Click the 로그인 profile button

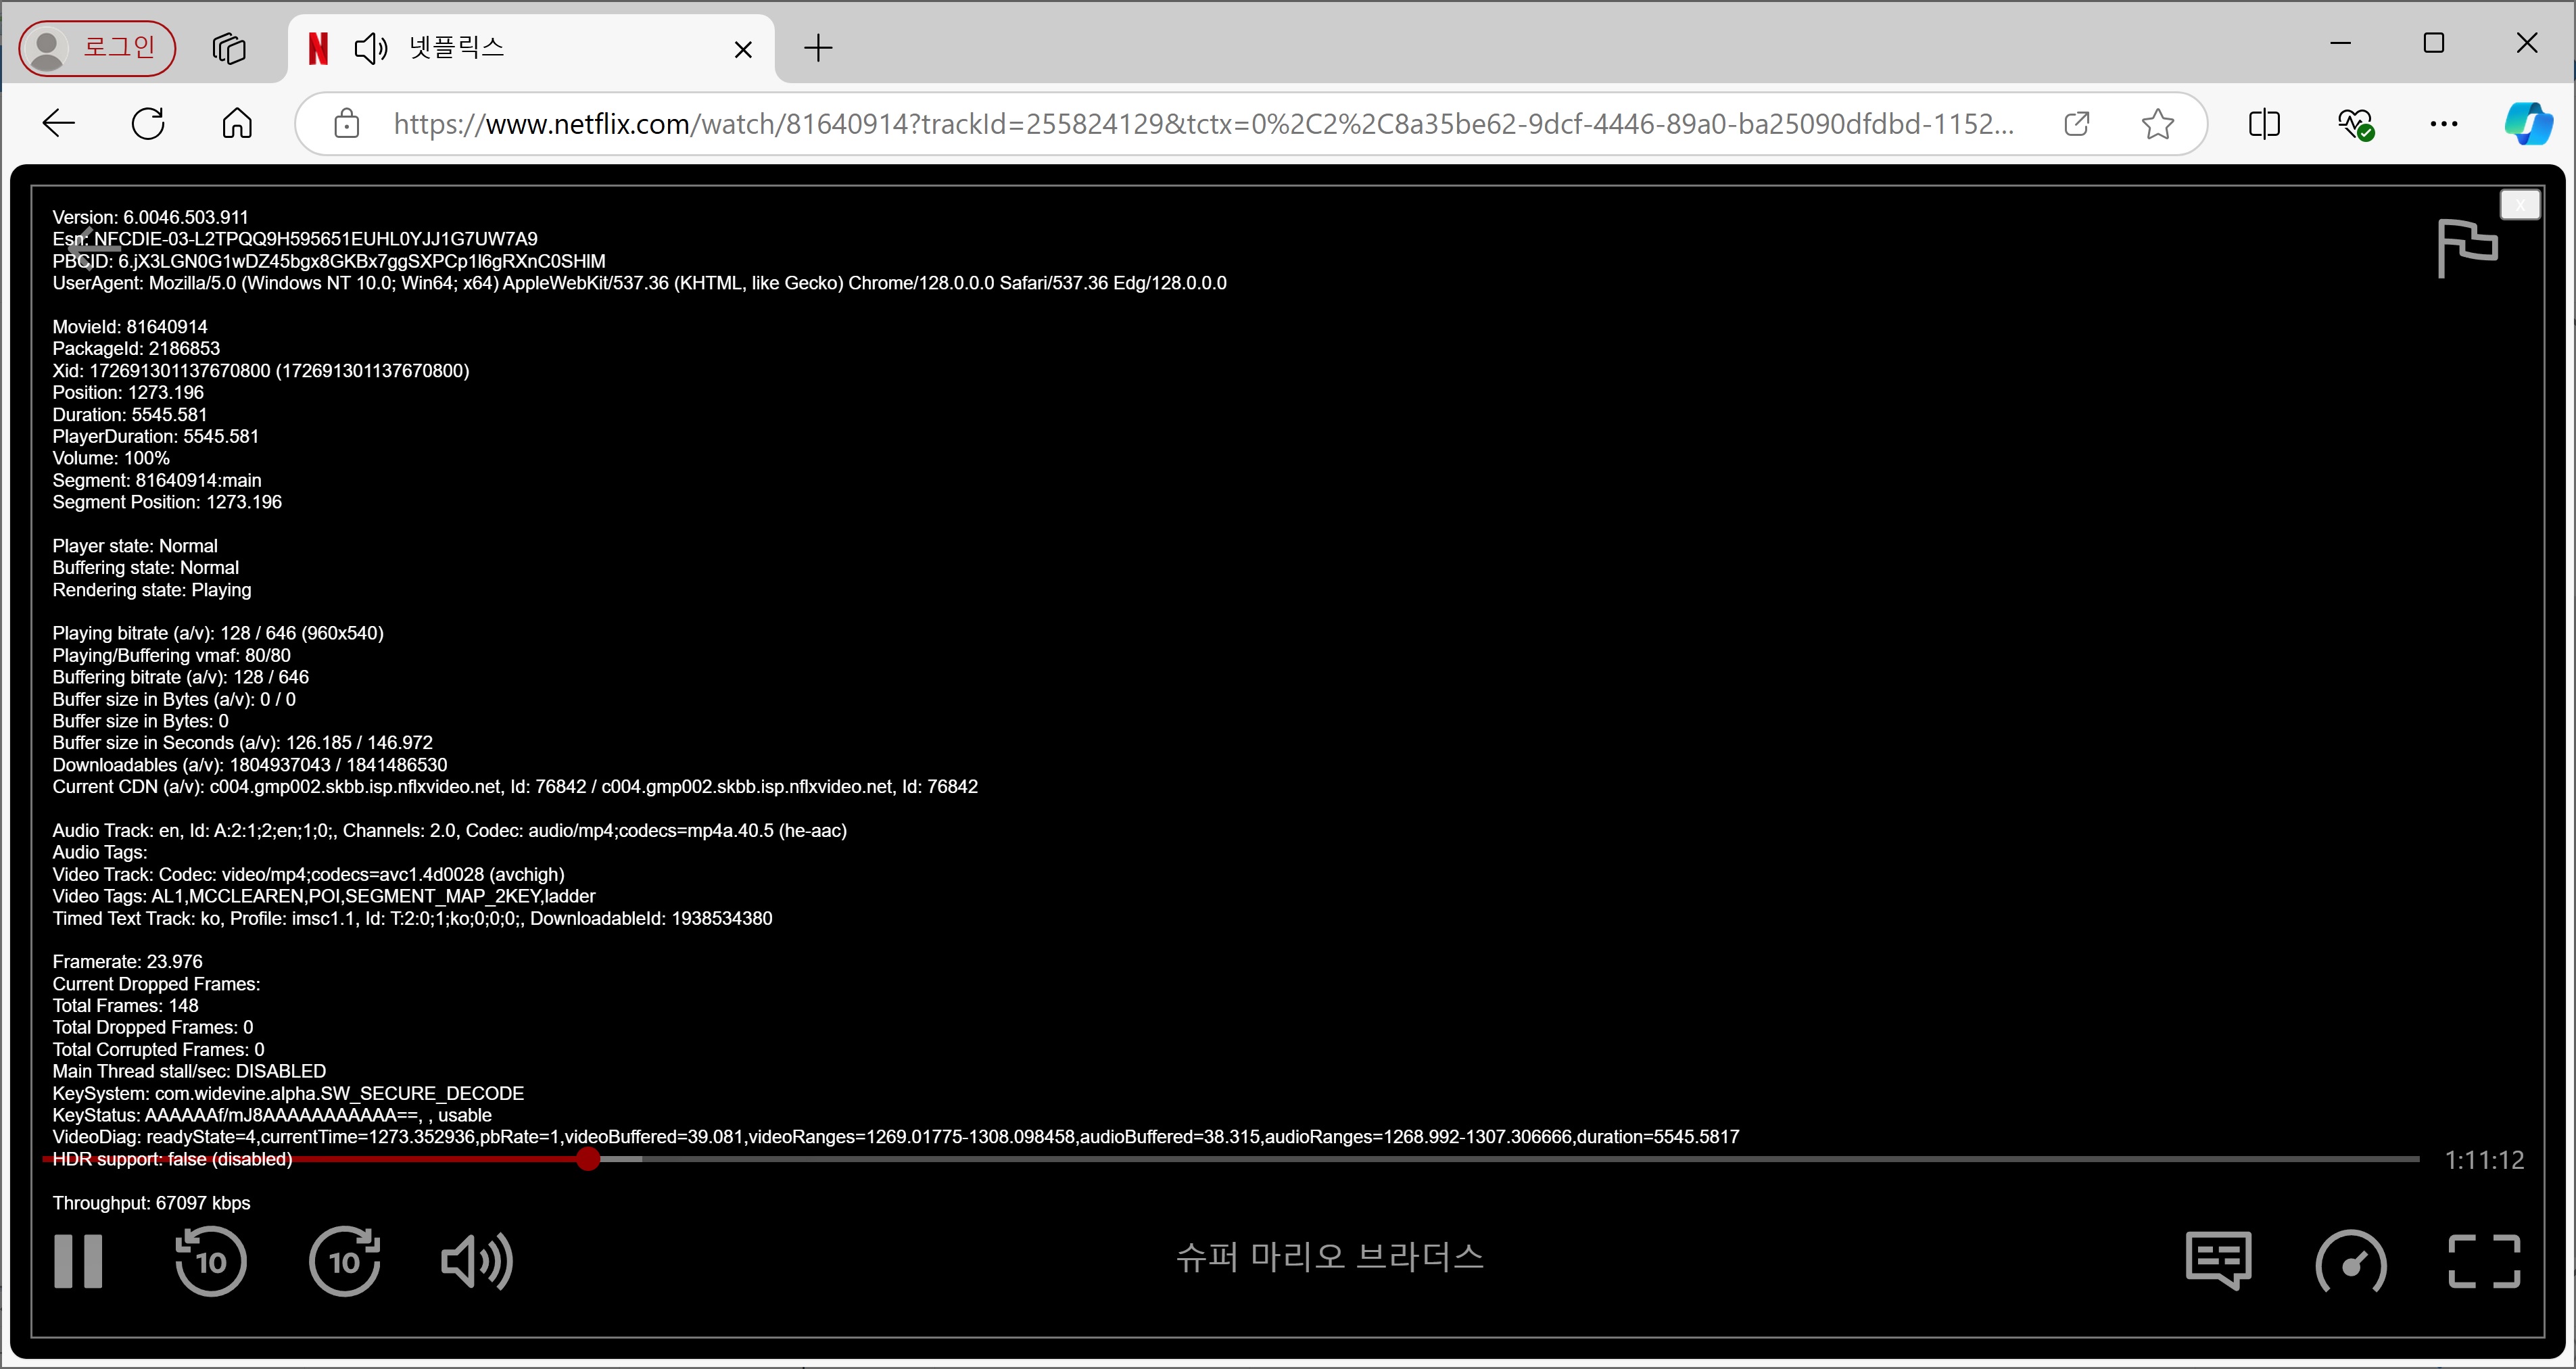click(x=97, y=48)
